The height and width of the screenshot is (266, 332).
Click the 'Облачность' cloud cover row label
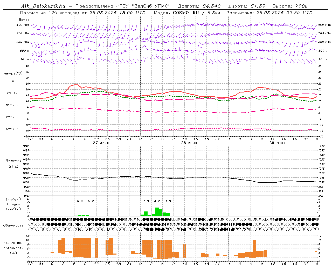tap(13, 225)
